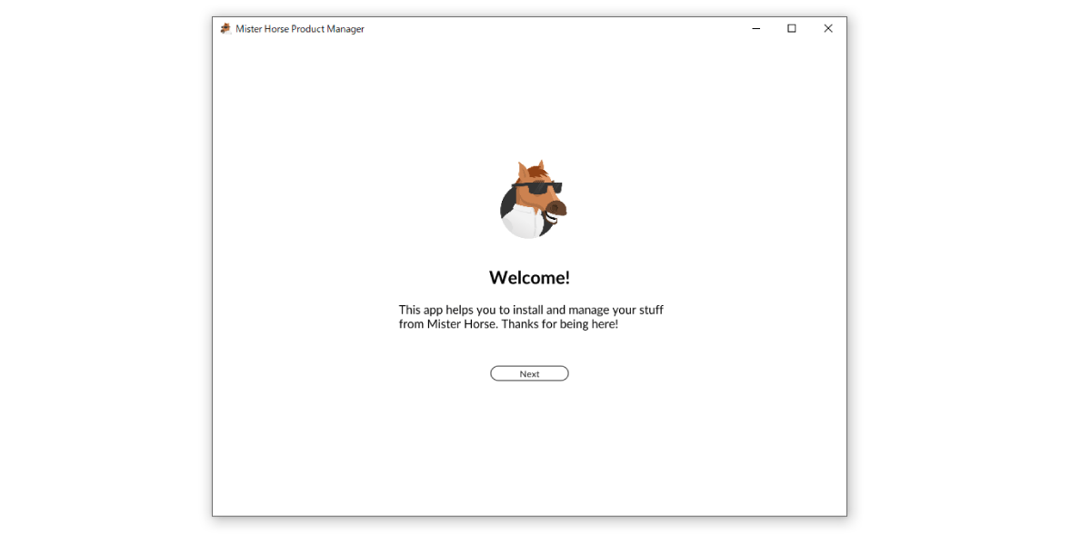Viewport: 1091px width, 545px height.
Task: Click the Mister Horse sunglasses mascot logo
Action: pyautogui.click(x=533, y=200)
